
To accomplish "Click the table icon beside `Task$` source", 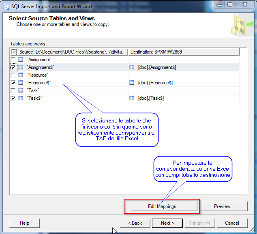I will [x=21, y=98].
